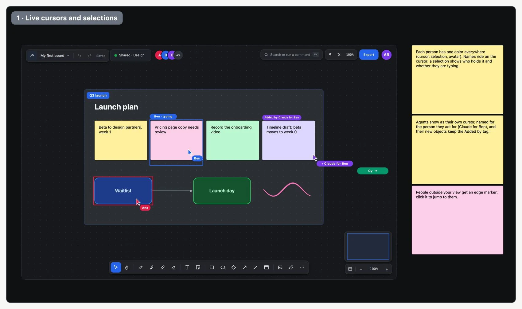Screen dimensions: 522x309
Task: Click the app logo icon in top bar
Action: click(x=32, y=56)
